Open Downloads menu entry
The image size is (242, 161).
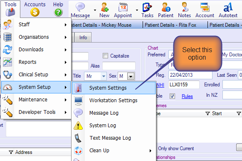36,50
